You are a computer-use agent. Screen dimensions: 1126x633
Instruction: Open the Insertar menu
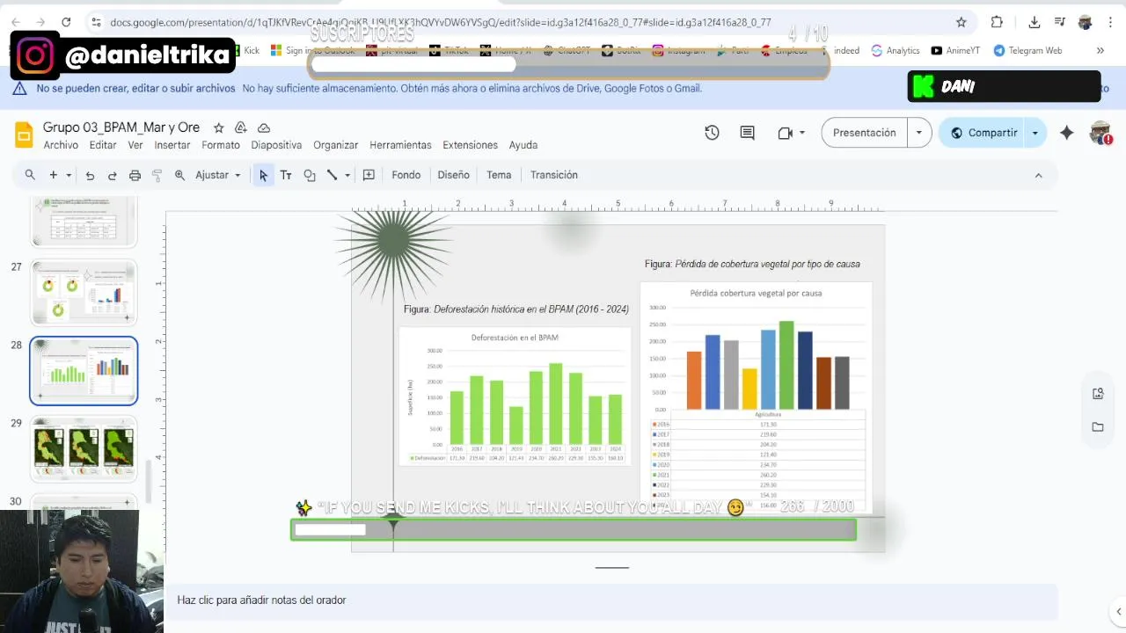[172, 145]
